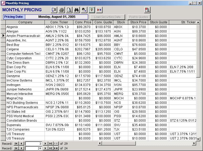203x151 pixels.
Task: Click the Stock column header
Action: pos(121,22)
